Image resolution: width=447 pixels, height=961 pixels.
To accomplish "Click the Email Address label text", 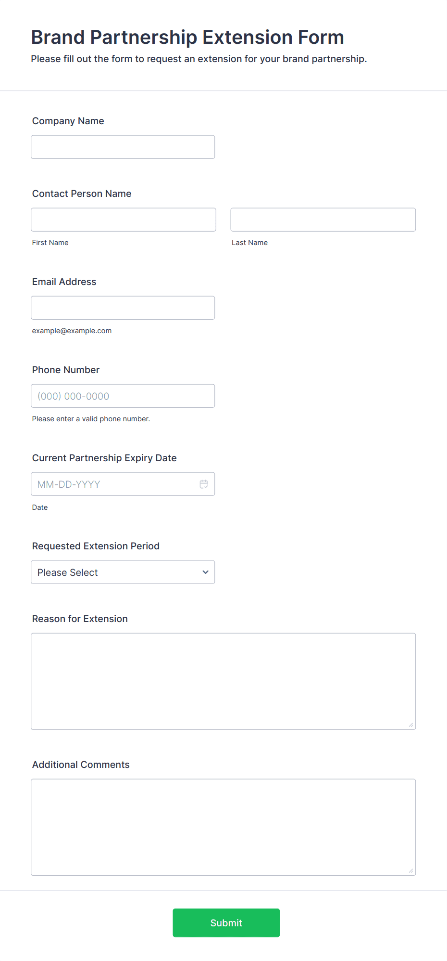I will tap(64, 282).
